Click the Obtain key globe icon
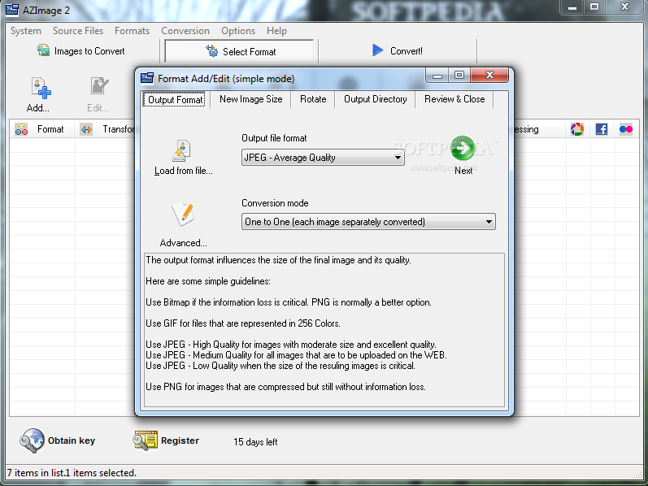The height and width of the screenshot is (486, 648). pyautogui.click(x=32, y=440)
